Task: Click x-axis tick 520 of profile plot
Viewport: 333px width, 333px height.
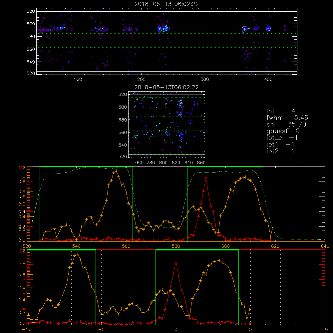Action: (27, 246)
